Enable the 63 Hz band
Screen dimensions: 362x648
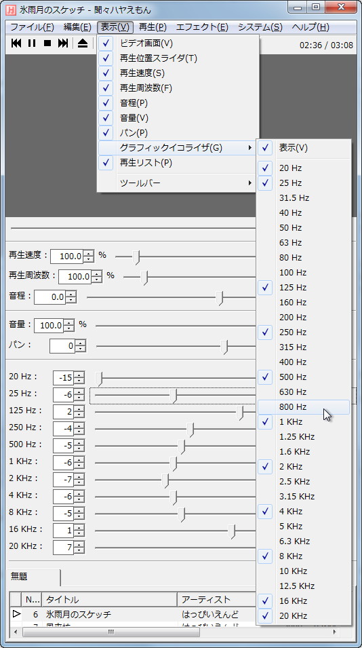[304, 243]
